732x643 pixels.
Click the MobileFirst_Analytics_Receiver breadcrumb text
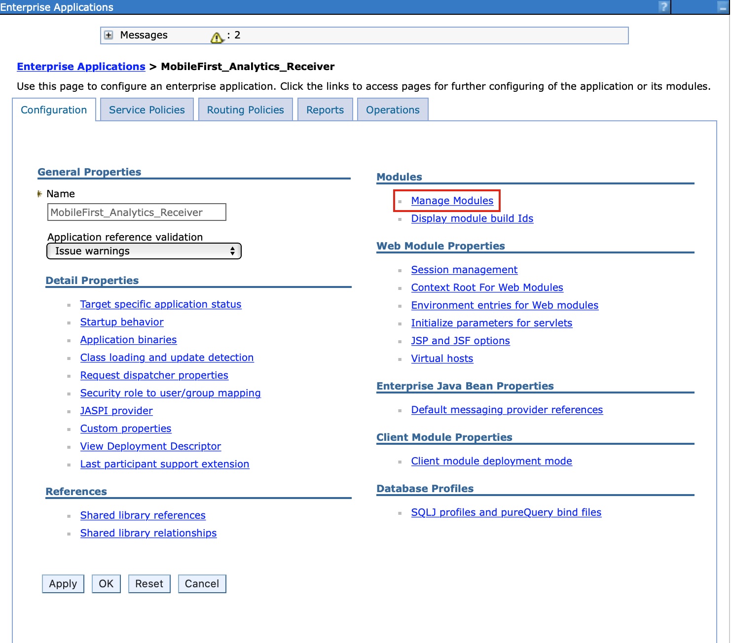click(x=248, y=67)
